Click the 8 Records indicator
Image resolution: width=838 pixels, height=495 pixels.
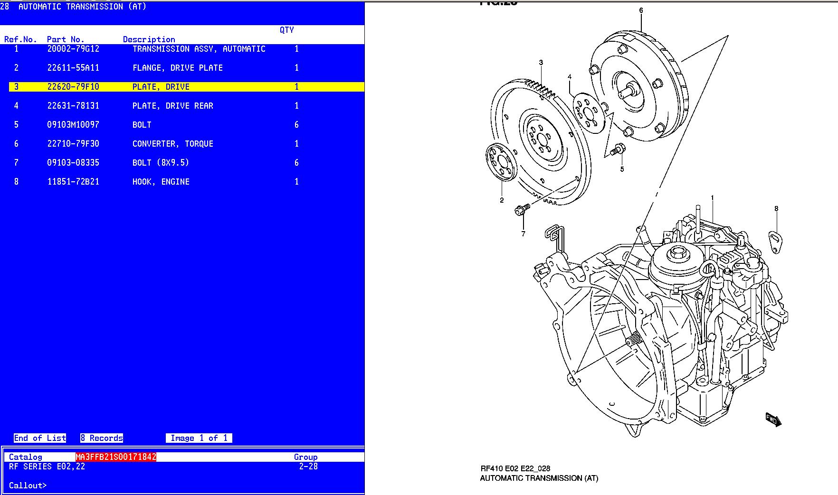click(x=102, y=438)
